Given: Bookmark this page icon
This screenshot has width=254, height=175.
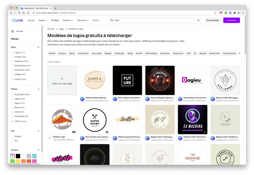Looking at the screenshot, I should [28, 13].
